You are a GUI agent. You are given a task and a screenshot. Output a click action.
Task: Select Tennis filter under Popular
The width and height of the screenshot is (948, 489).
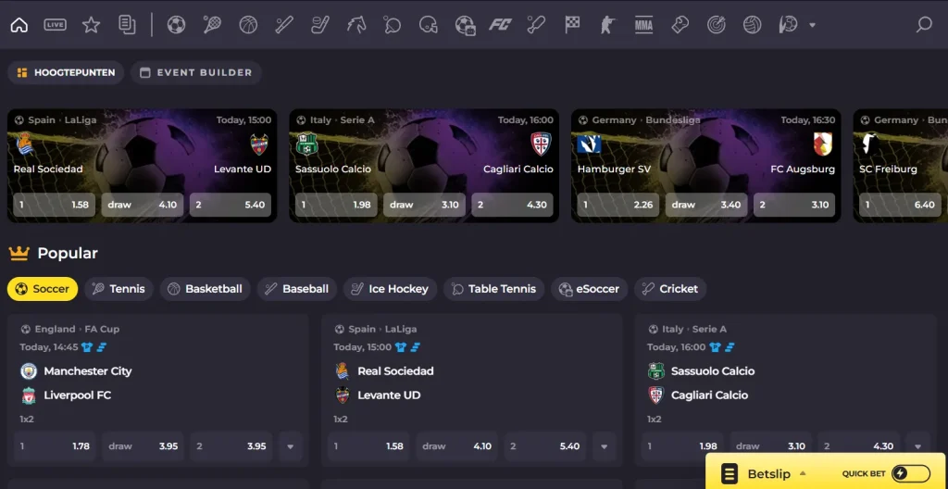tap(118, 289)
